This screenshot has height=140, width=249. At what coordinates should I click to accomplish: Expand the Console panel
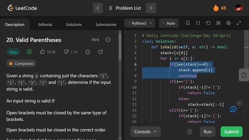(x=146, y=131)
